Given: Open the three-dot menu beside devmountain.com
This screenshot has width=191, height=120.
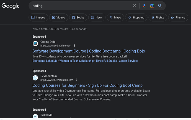Looking at the screenshot, I should coord(76,80).
